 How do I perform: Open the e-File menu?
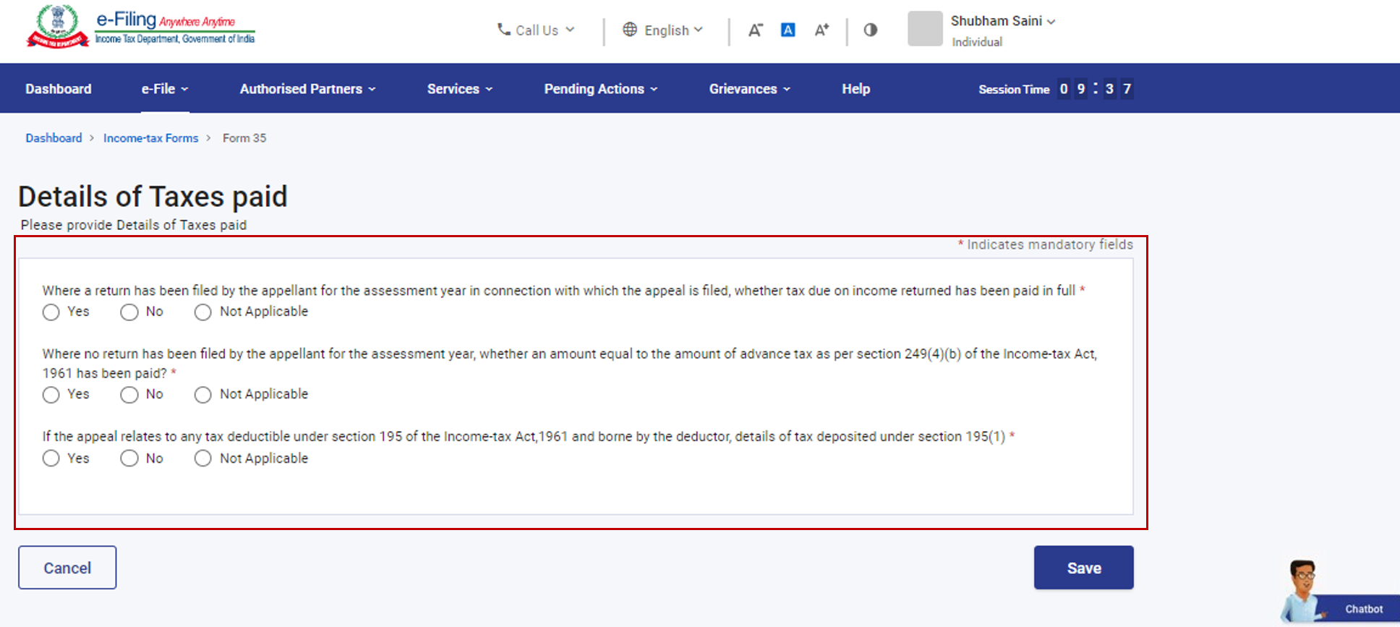tap(164, 89)
